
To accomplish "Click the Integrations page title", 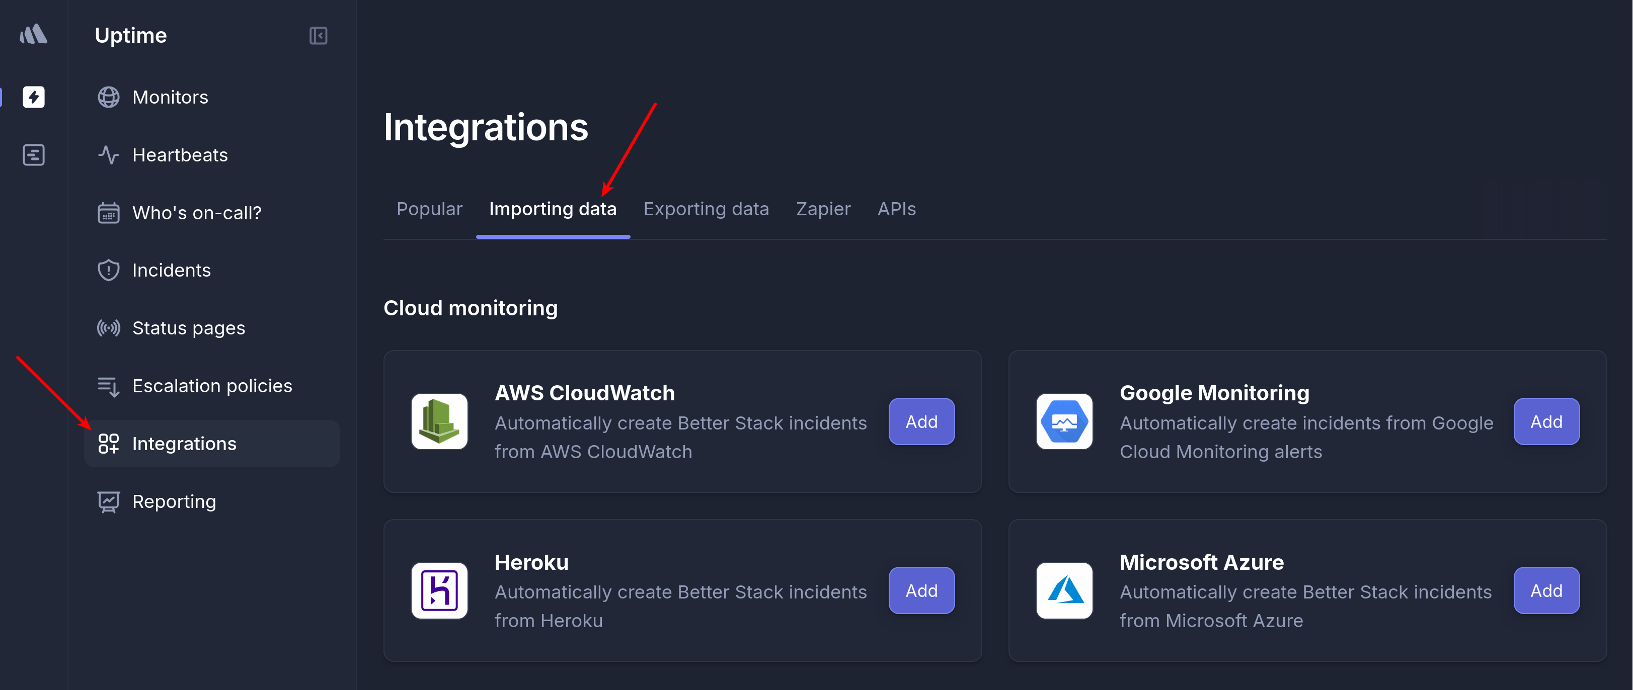I will pos(486,127).
